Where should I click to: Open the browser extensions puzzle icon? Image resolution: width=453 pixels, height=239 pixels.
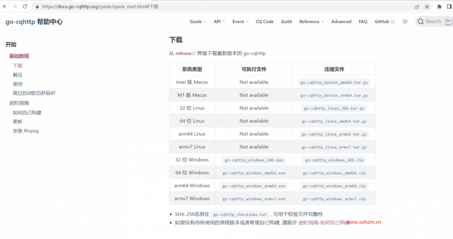coord(439,7)
